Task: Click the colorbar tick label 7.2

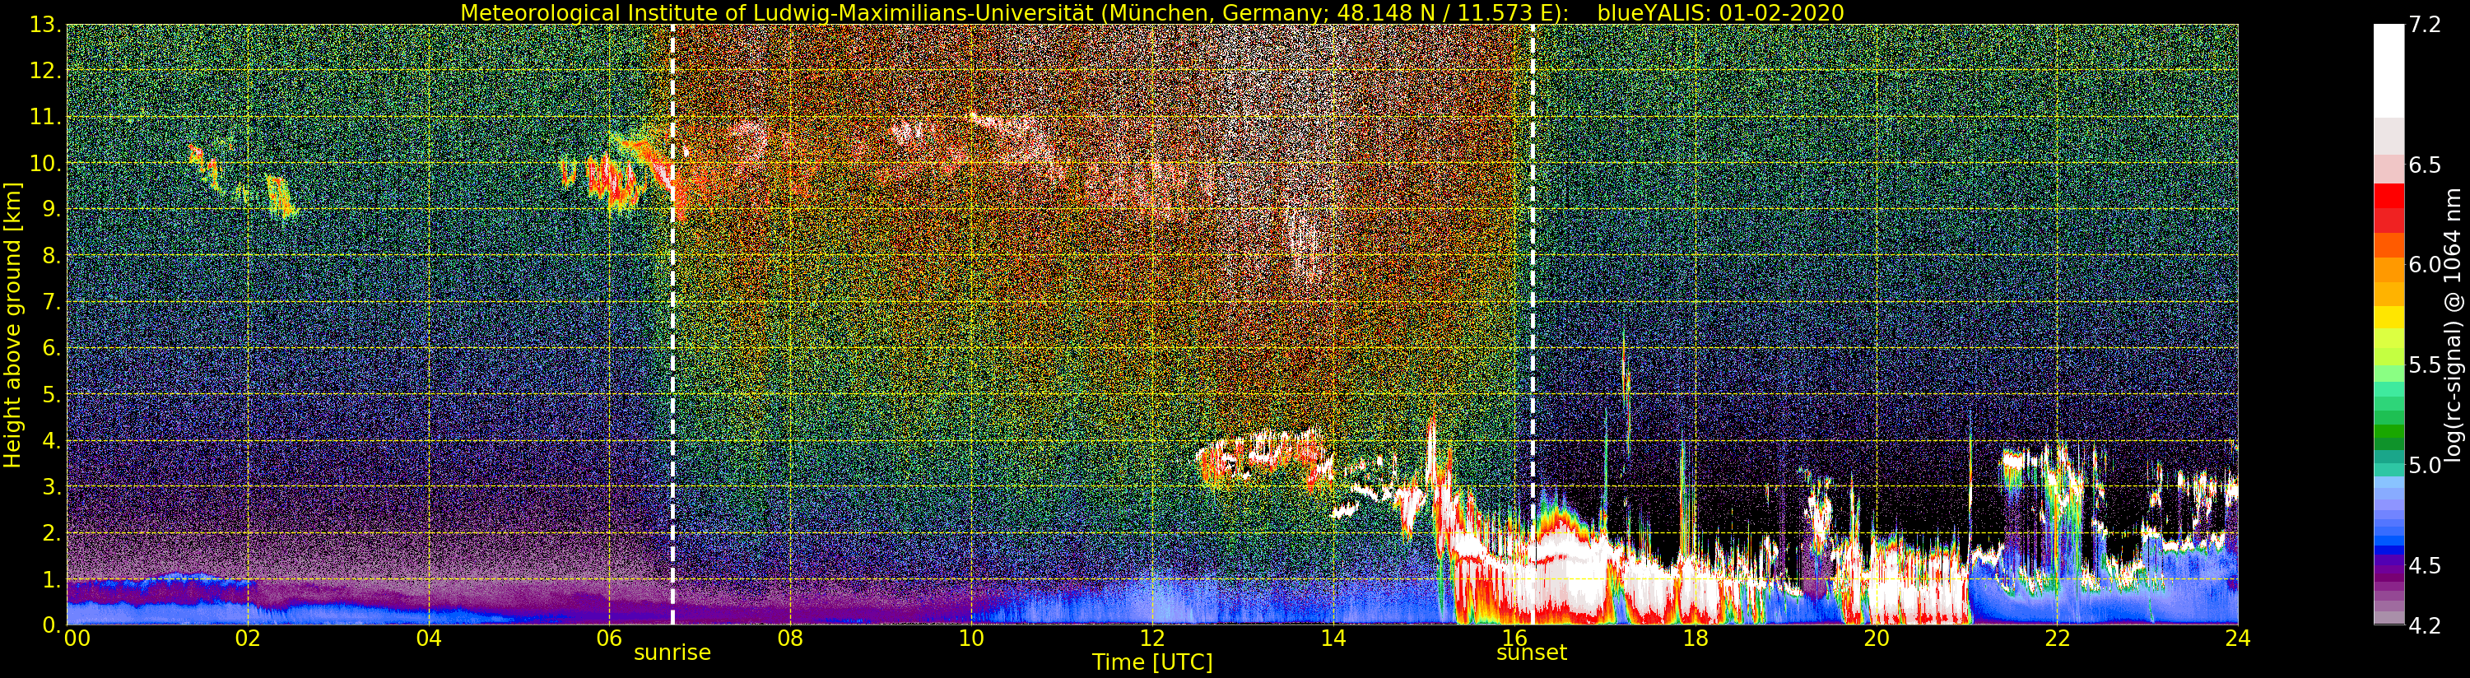Action: (2425, 25)
